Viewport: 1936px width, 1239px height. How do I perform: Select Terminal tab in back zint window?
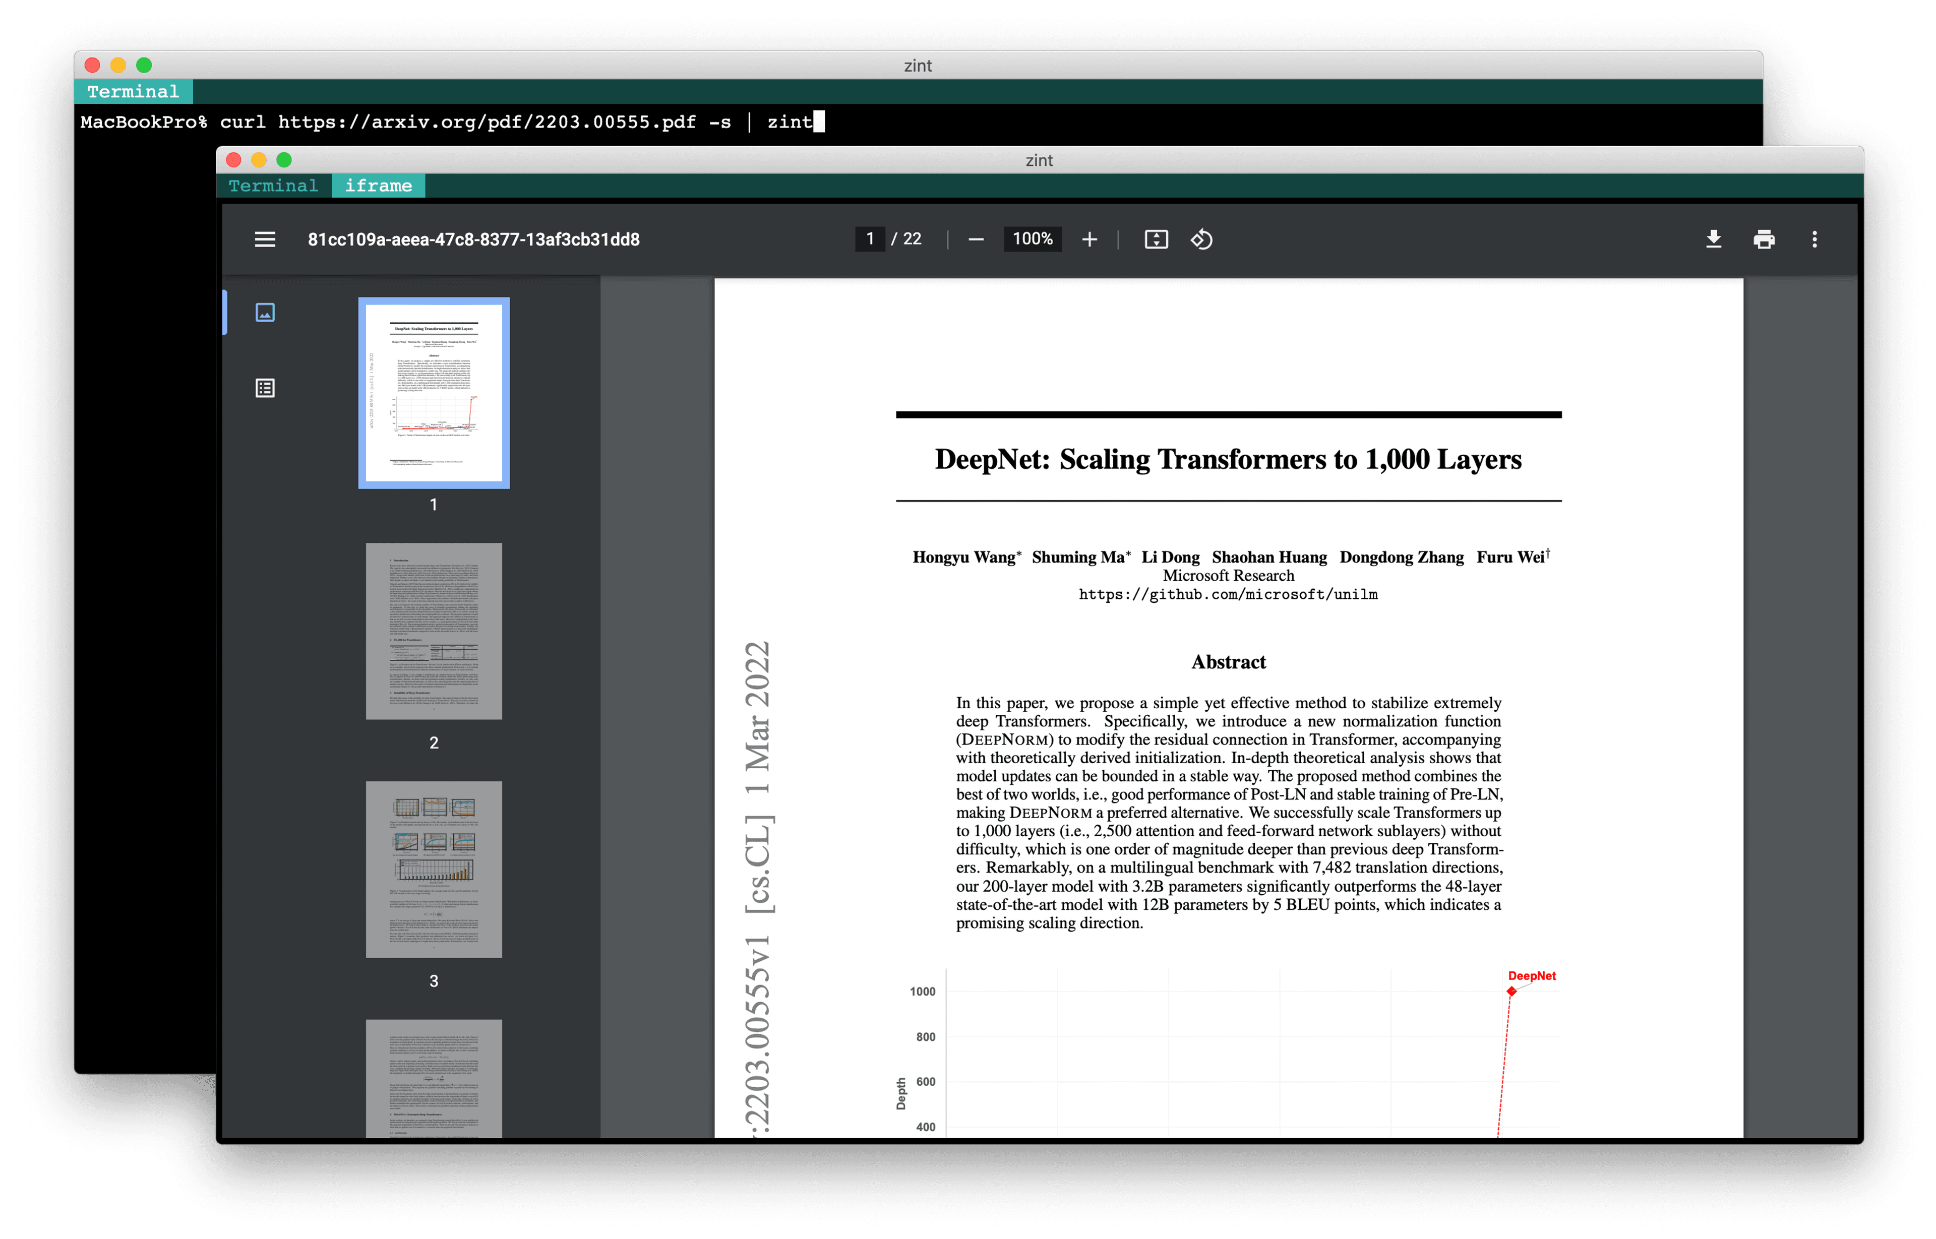pos(133,92)
